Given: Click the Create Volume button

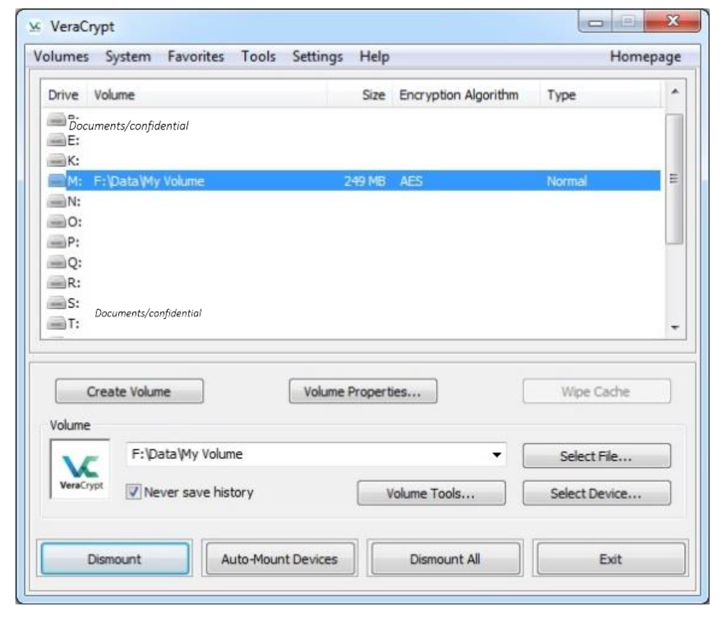Looking at the screenshot, I should click(129, 391).
